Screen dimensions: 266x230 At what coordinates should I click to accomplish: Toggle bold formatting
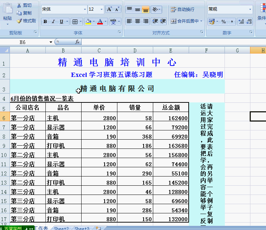(x=45, y=22)
